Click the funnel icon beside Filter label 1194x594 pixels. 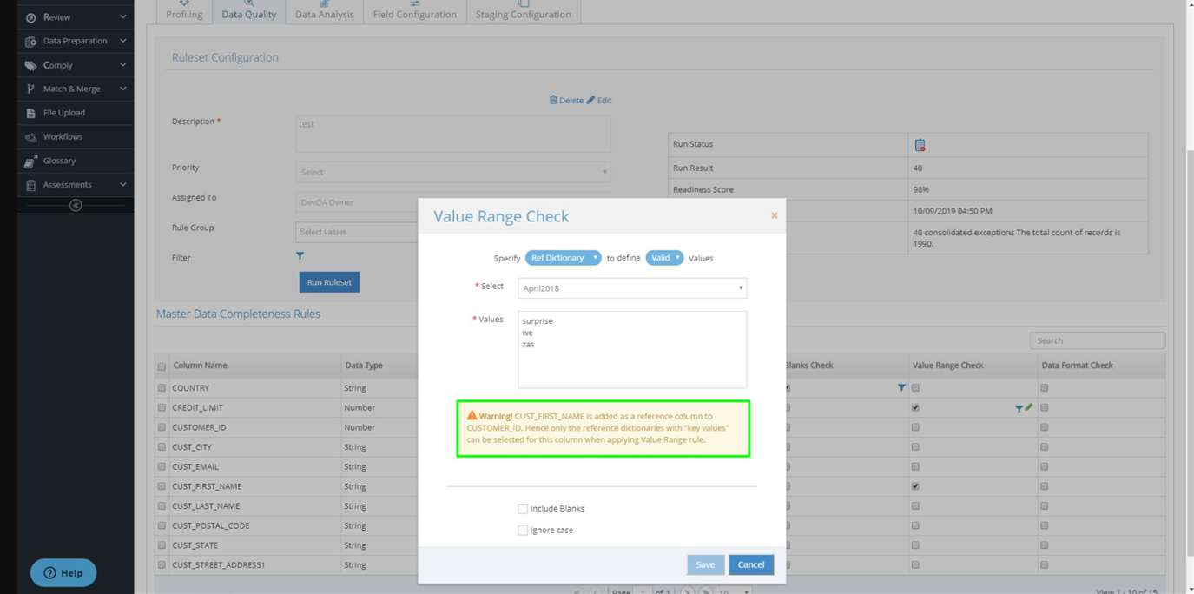click(x=300, y=256)
